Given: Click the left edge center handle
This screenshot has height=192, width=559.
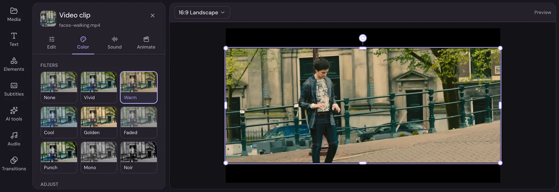Looking at the screenshot, I should [x=226, y=105].
